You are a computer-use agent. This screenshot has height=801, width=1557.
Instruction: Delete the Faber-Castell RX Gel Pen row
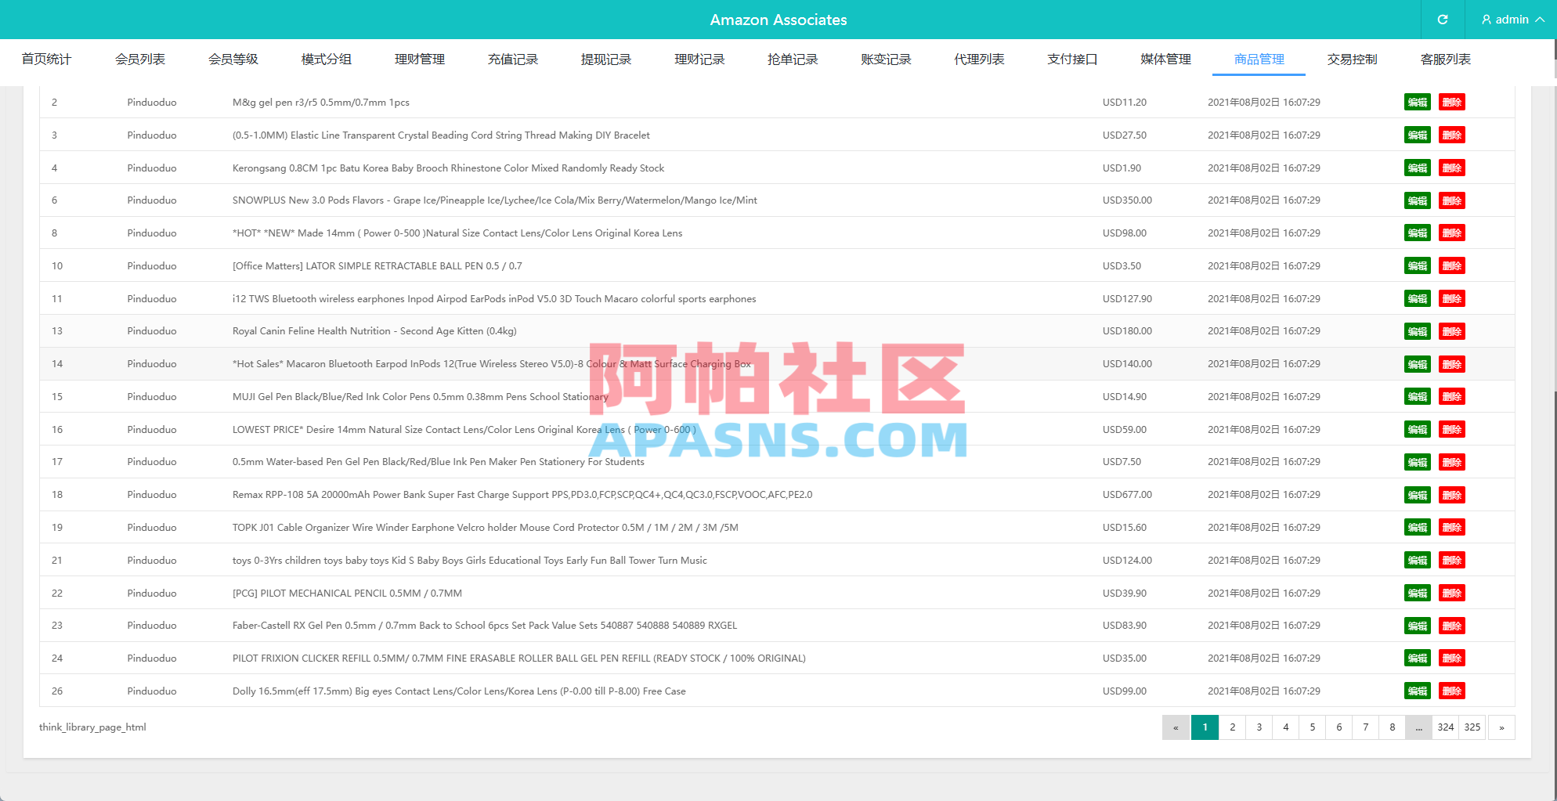(x=1451, y=626)
